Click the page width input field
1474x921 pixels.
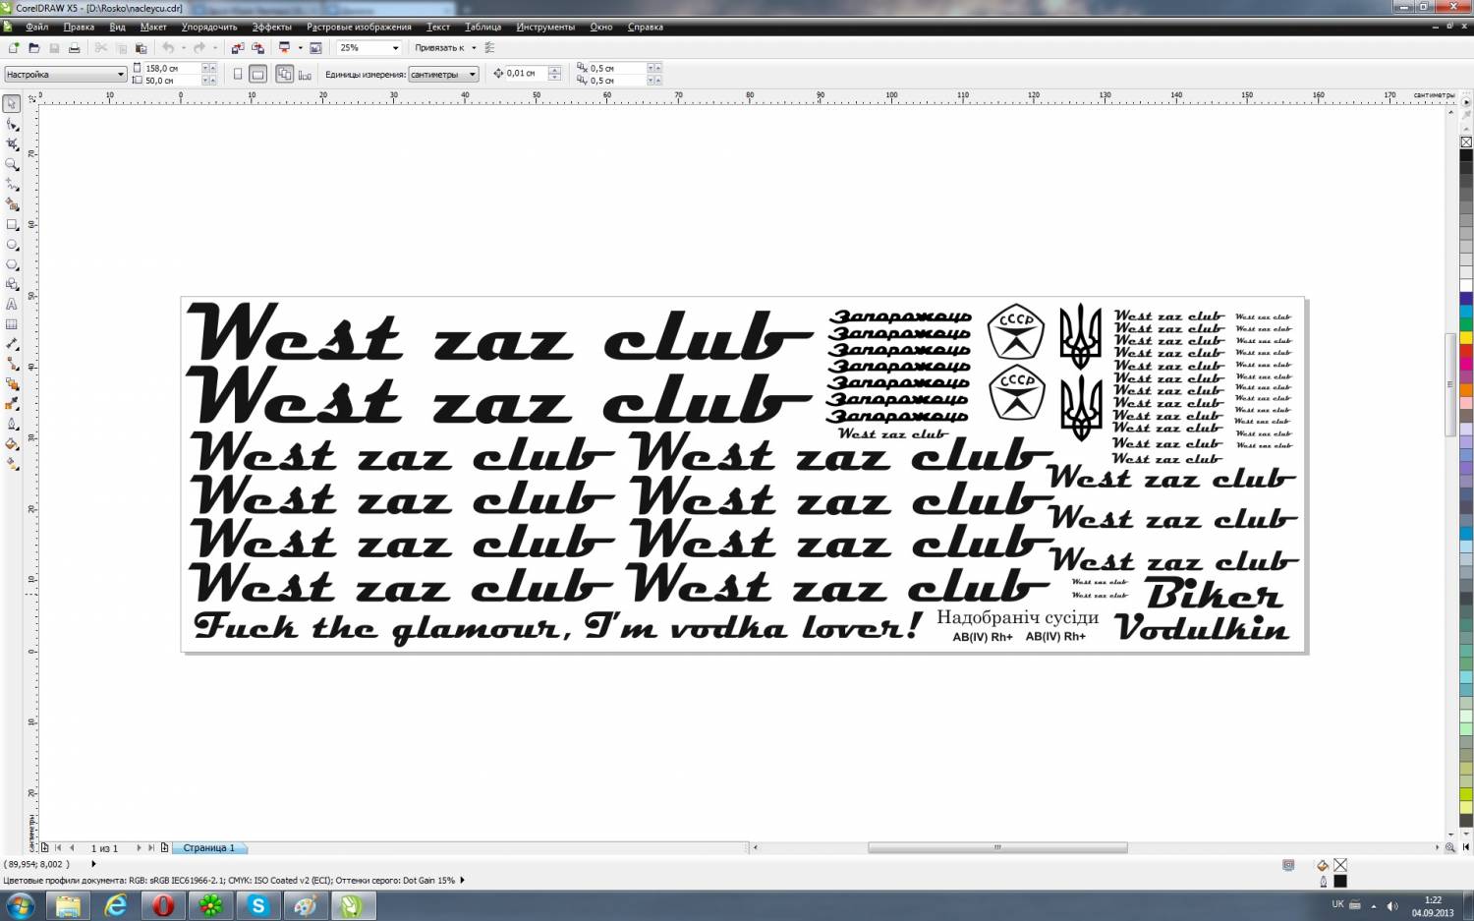pos(173,68)
